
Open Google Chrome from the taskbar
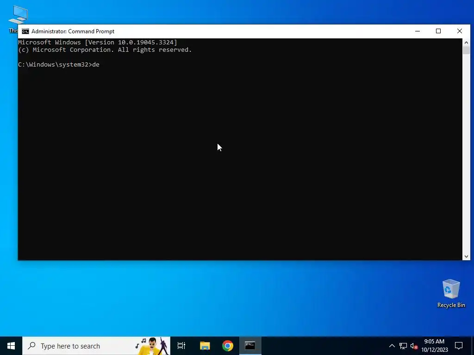pos(228,346)
